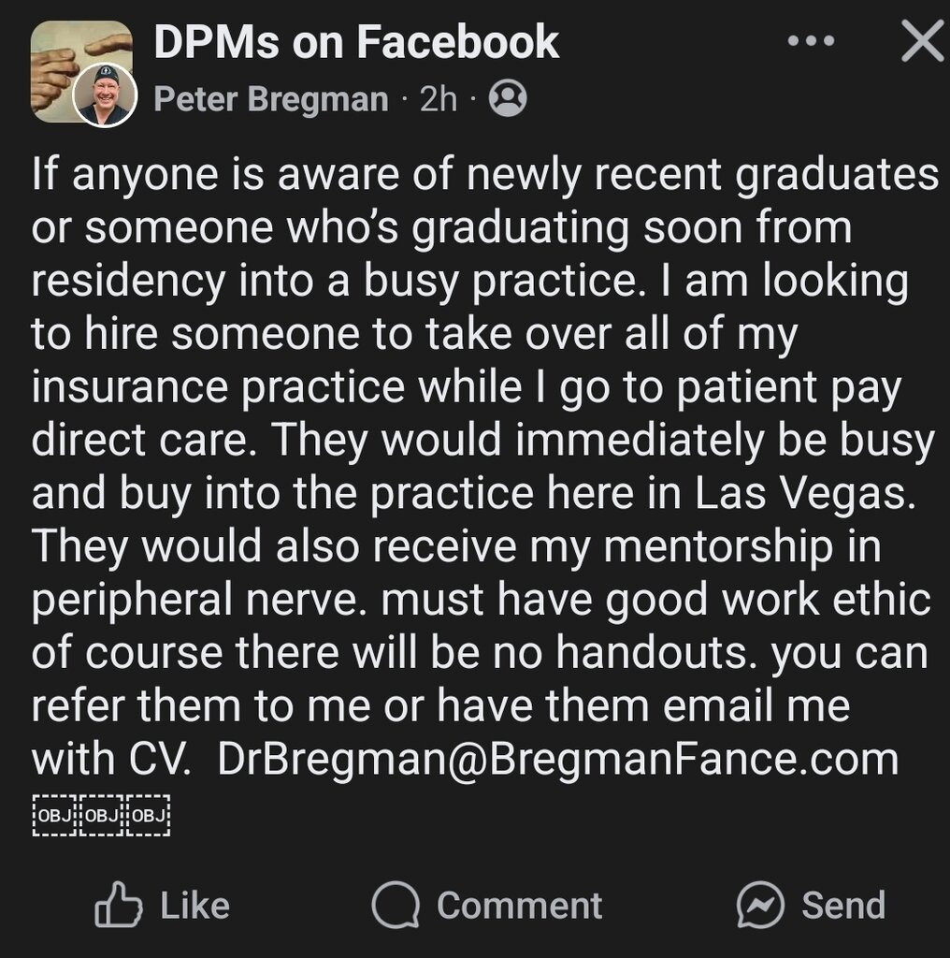
Task: Click the first OBJ placeholder box
Action: pyautogui.click(x=55, y=816)
